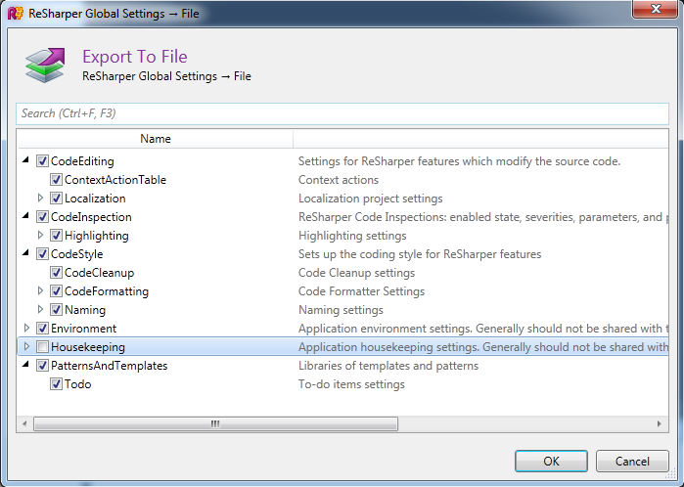Select the ContextActionTable row label

pos(115,180)
